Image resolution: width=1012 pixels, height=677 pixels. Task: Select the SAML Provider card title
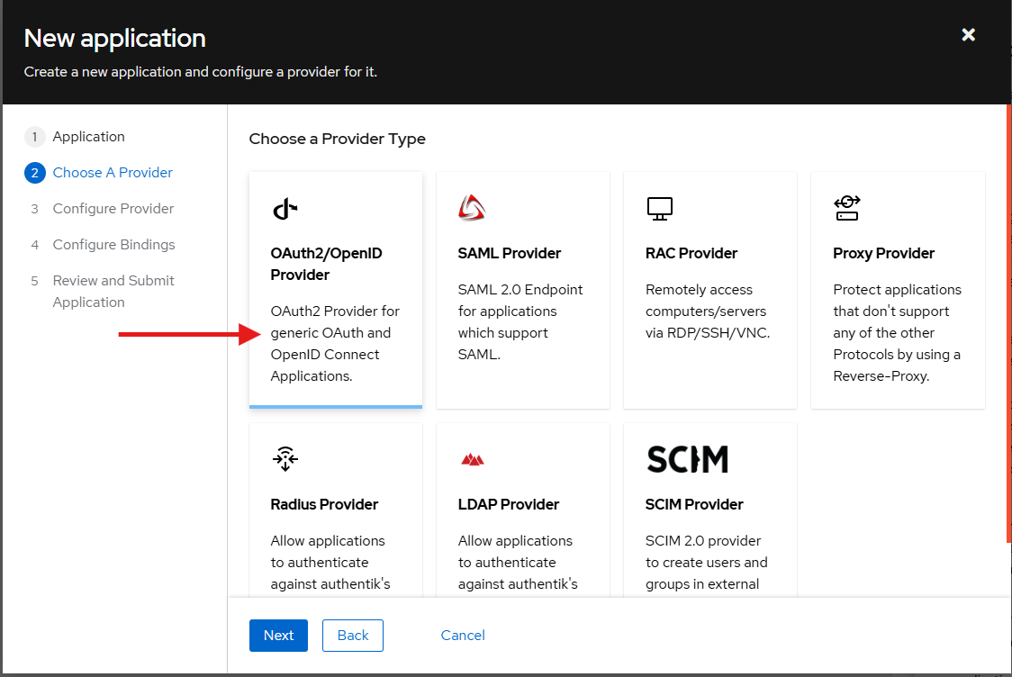tap(509, 253)
